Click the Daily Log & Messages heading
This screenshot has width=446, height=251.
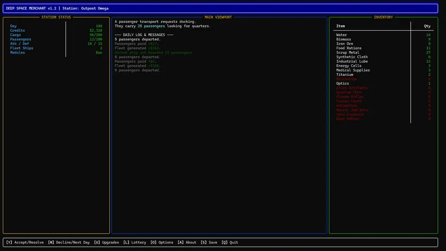click(144, 35)
